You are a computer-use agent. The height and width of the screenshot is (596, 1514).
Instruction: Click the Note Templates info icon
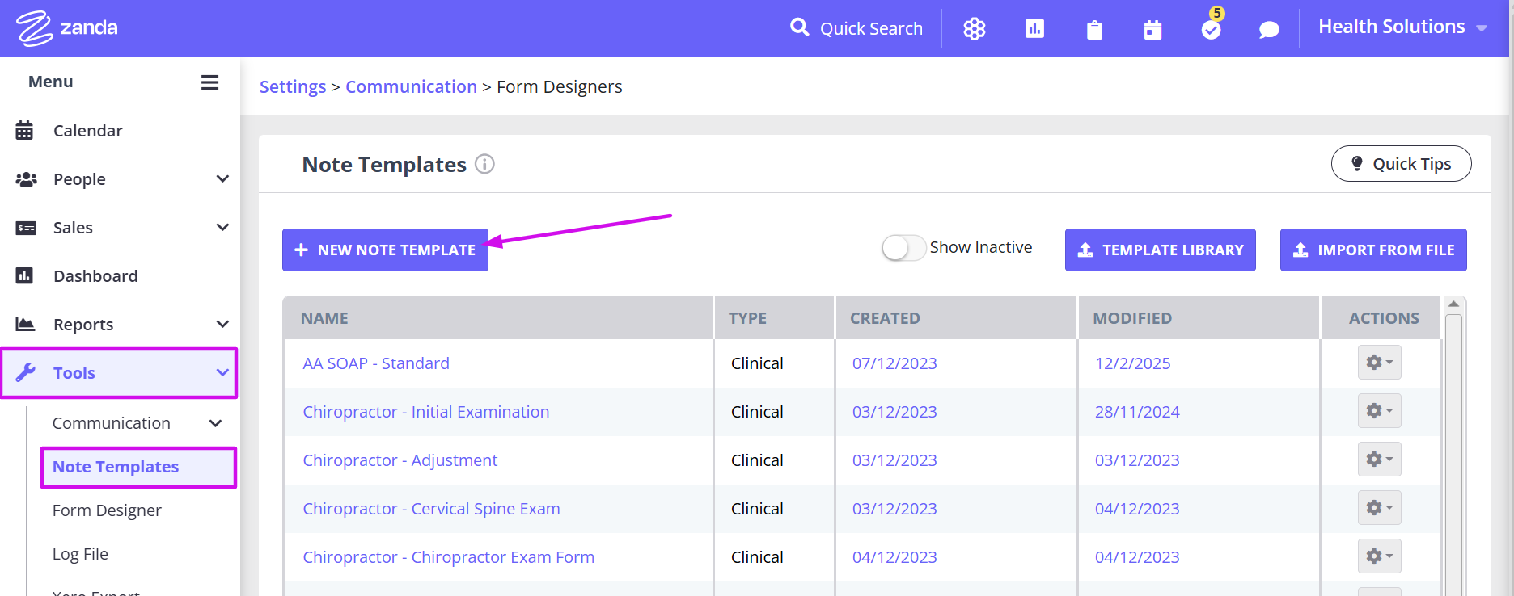pyautogui.click(x=484, y=164)
